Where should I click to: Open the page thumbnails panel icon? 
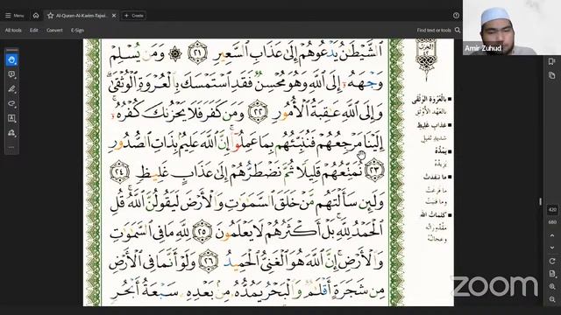point(551,75)
